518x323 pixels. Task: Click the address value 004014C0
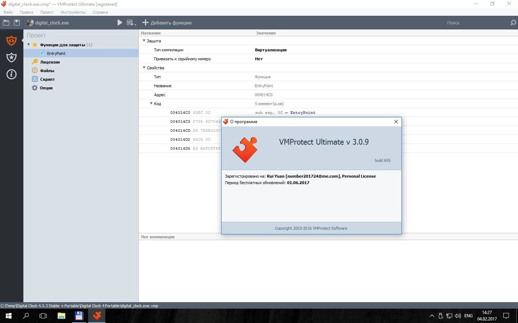click(264, 95)
